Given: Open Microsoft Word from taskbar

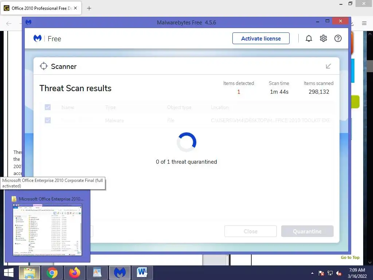Looking at the screenshot, I should [x=142, y=273].
